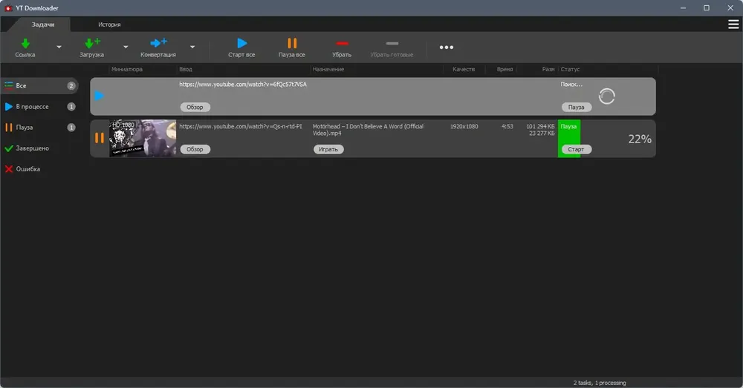
Task: Remove selected task with Убрать
Action: tap(342, 47)
